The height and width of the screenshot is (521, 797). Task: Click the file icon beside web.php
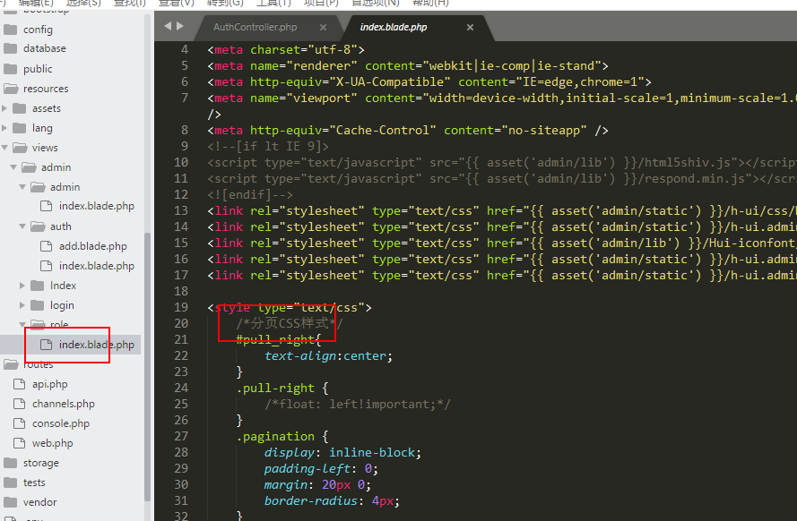20,443
